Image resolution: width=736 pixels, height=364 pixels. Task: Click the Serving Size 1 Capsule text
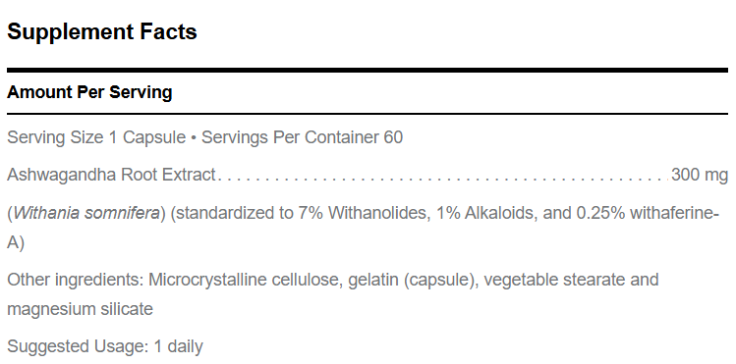(x=96, y=137)
